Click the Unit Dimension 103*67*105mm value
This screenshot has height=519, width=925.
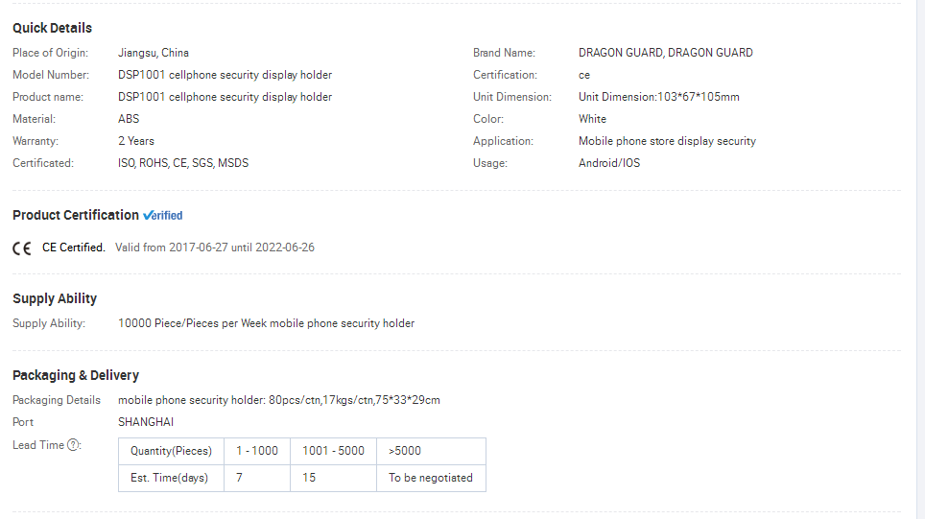(659, 97)
